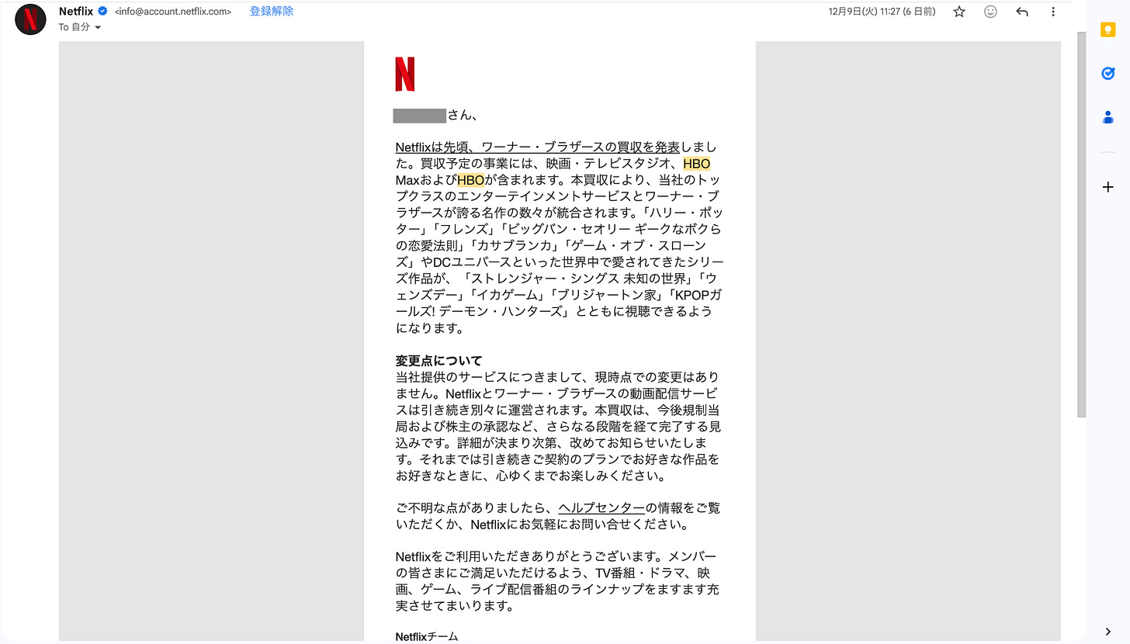Click the Netflix sender avatar
This screenshot has width=1130, height=644.
pyautogui.click(x=29, y=19)
